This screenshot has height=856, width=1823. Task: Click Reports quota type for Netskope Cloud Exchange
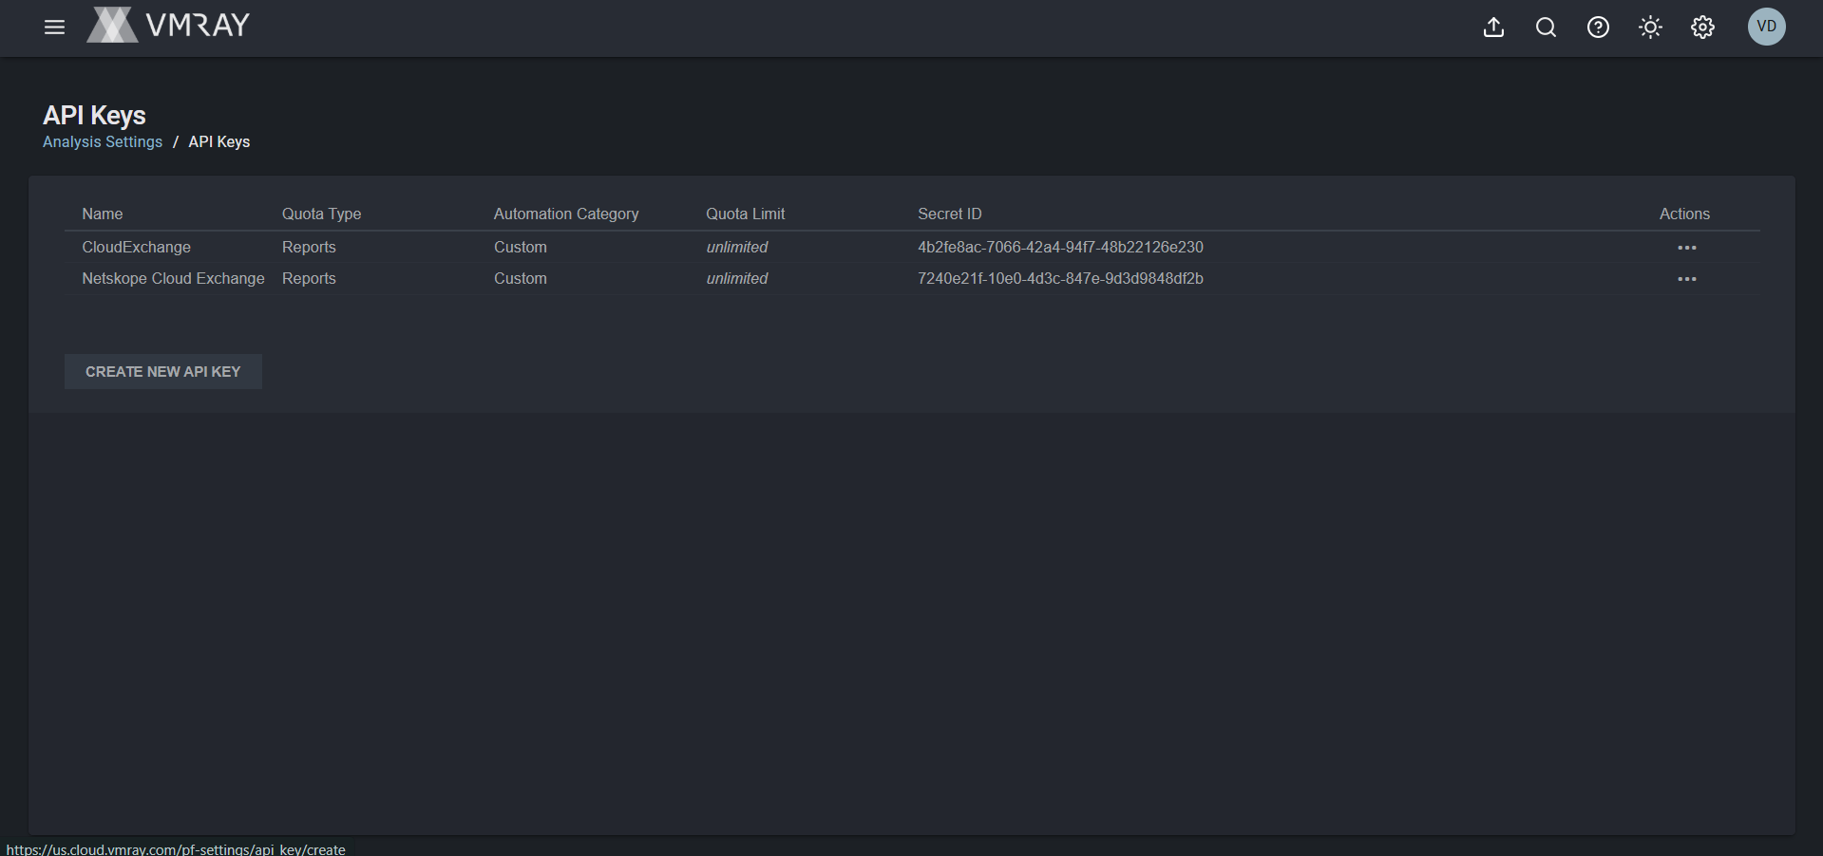[310, 278]
